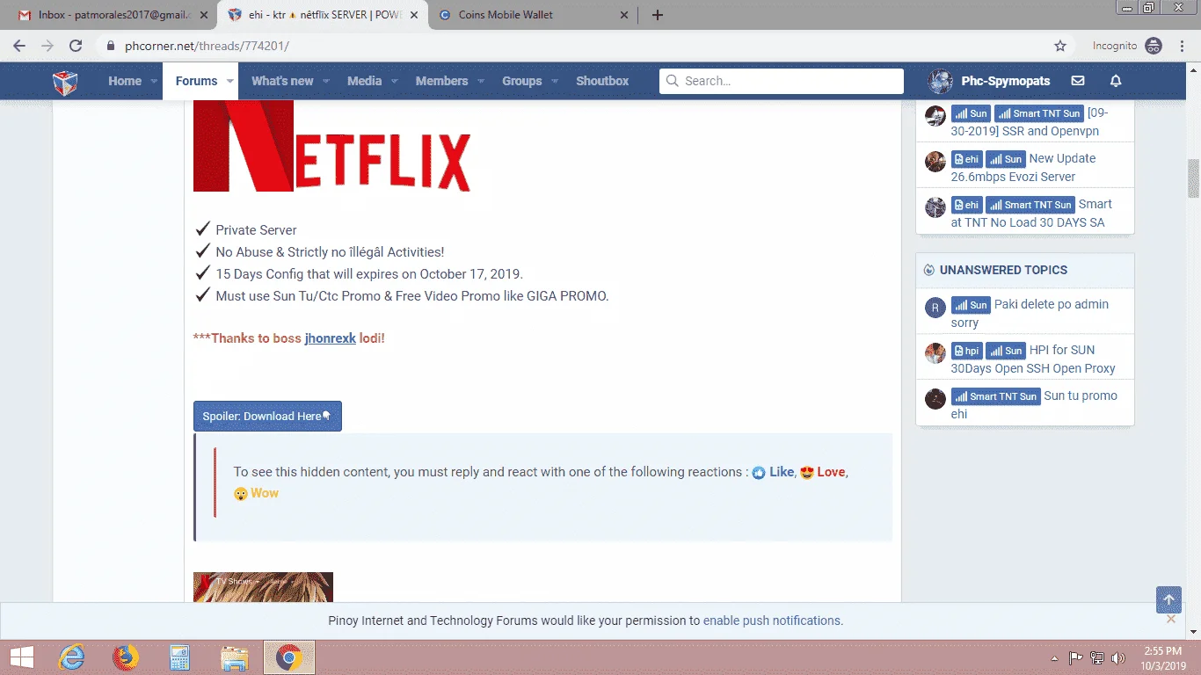Image resolution: width=1201 pixels, height=675 pixels.
Task: Open New Update 26.6mbps Evozi Server thread
Action: tap(1025, 167)
